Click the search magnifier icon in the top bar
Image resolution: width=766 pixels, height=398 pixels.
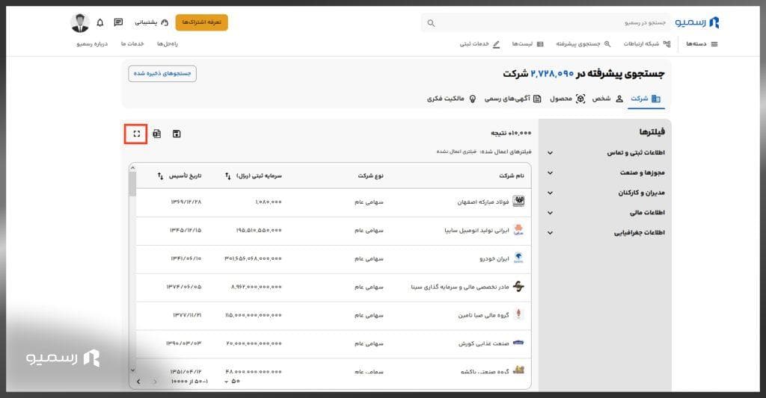pyautogui.click(x=431, y=23)
